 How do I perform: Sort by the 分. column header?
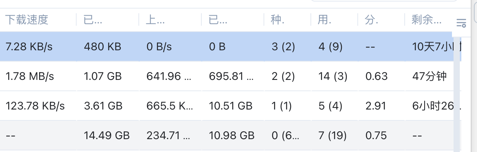pyautogui.click(x=371, y=20)
